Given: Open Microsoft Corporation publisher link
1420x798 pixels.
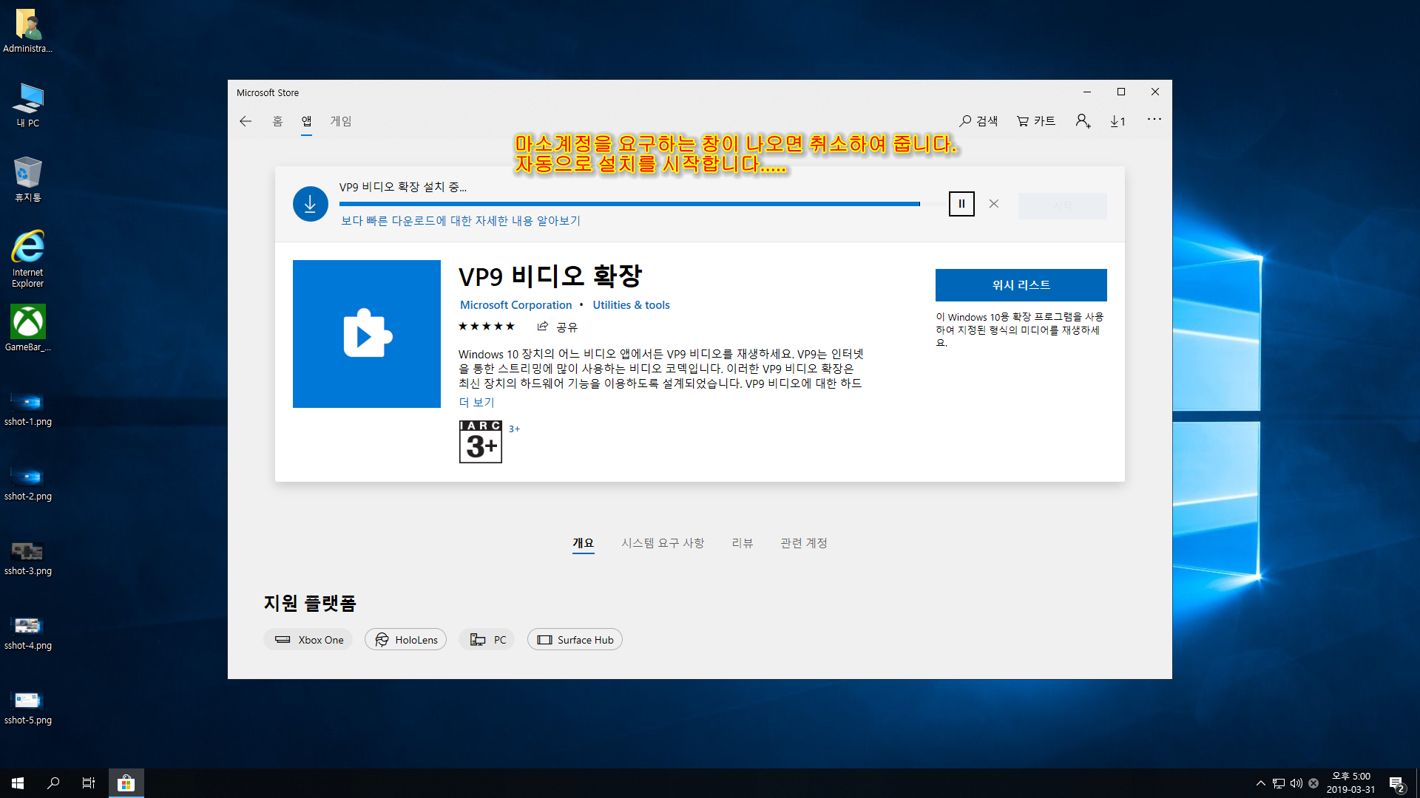Looking at the screenshot, I should coord(515,305).
